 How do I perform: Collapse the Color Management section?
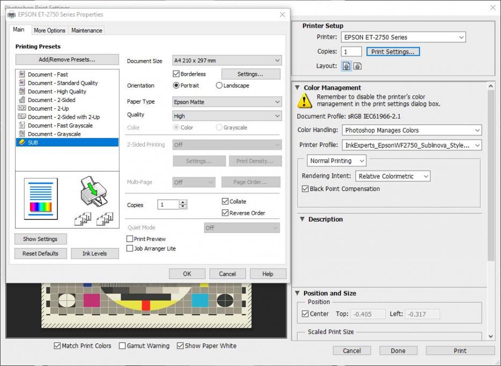coord(297,87)
